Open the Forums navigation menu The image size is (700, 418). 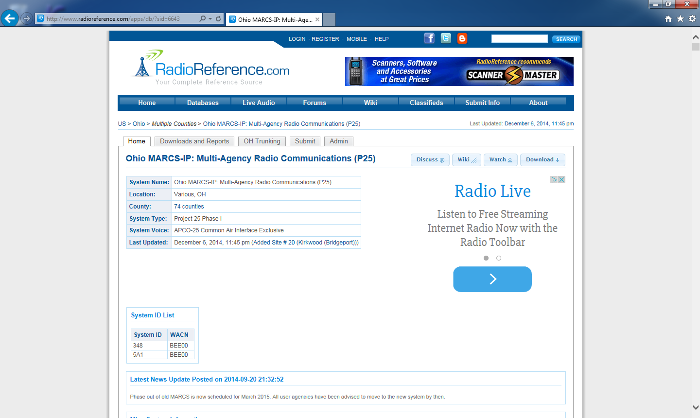(315, 103)
